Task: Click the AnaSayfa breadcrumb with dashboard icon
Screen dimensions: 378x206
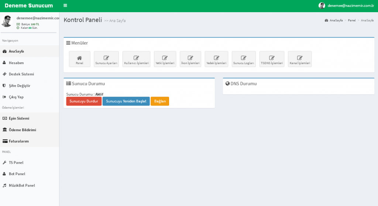Action: pos(334,21)
